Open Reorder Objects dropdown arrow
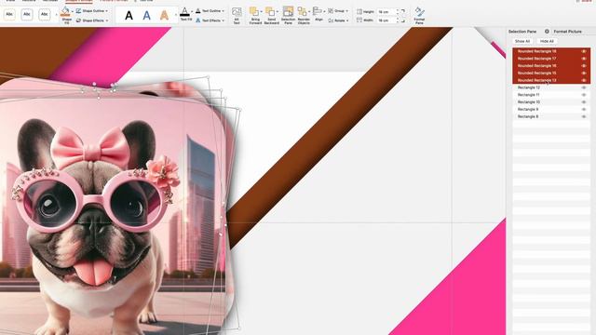Screen dimensions: 596x335 pos(309,12)
